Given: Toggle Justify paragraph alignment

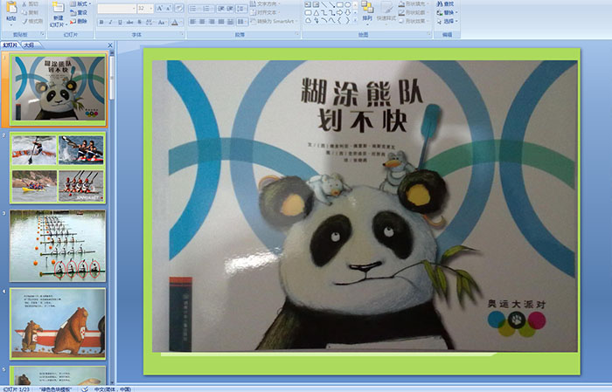Looking at the screenshot, I should pyautogui.click(x=221, y=22).
